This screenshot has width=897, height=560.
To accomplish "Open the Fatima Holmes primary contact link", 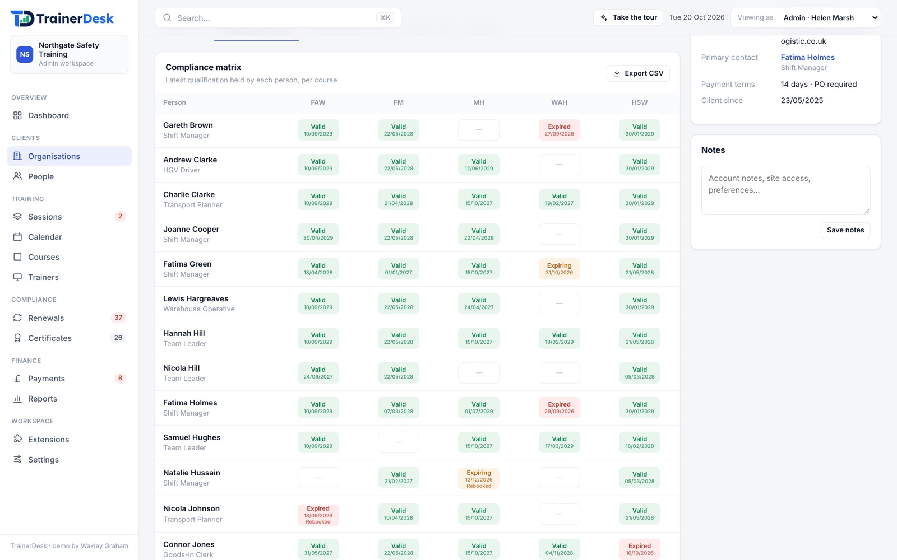I will pos(807,58).
